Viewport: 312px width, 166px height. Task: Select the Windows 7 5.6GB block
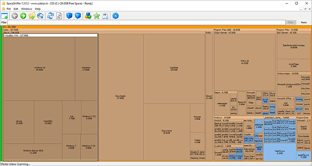[71, 147]
